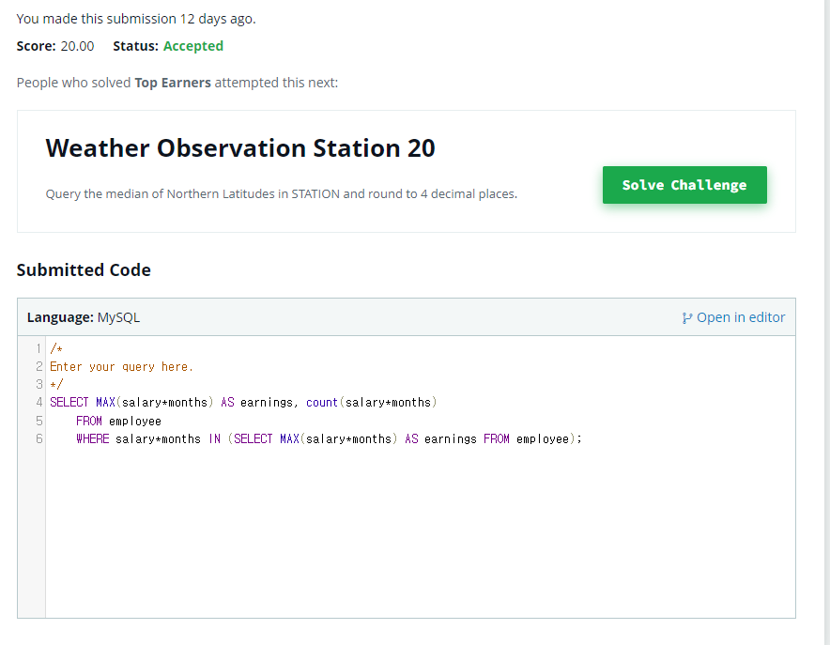Click the Language: MySQL label
The width and height of the screenshot is (830, 645).
[x=84, y=317]
